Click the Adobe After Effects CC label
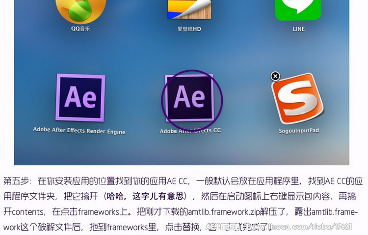 point(190,131)
